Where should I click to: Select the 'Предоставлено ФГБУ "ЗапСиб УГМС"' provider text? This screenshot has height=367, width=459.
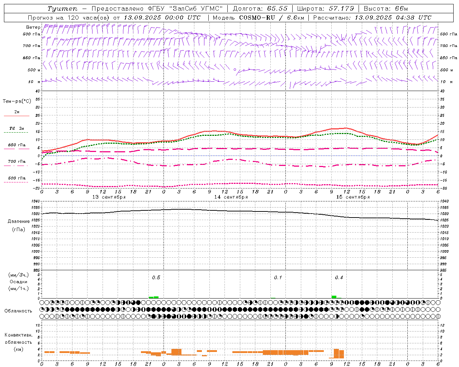pos(157,9)
